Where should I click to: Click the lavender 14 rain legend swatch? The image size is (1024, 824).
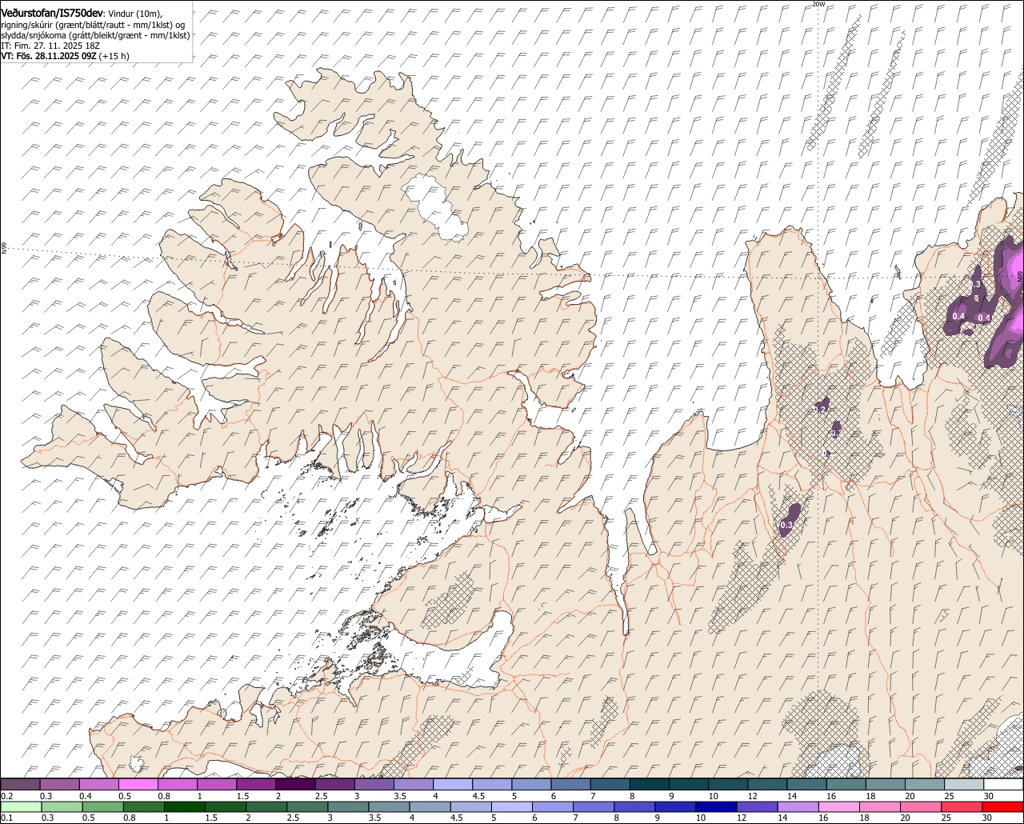click(798, 806)
